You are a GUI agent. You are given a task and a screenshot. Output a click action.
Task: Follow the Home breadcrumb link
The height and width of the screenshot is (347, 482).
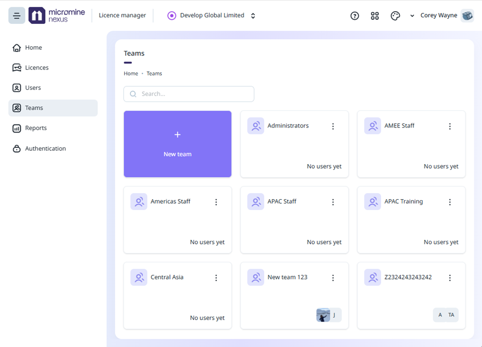(x=131, y=74)
